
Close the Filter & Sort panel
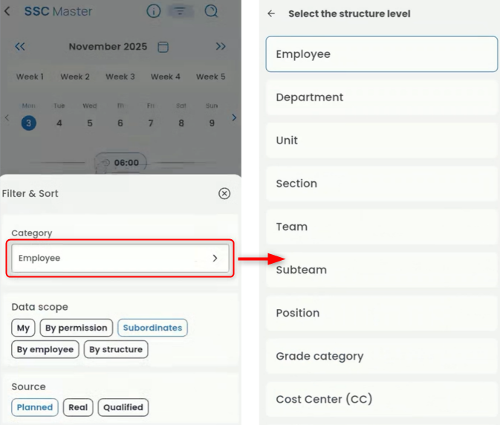pos(224,193)
